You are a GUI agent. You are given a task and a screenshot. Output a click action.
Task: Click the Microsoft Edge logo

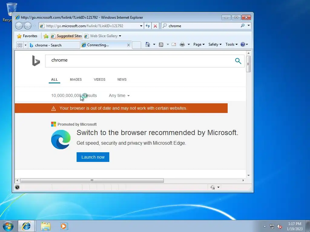tap(61, 140)
